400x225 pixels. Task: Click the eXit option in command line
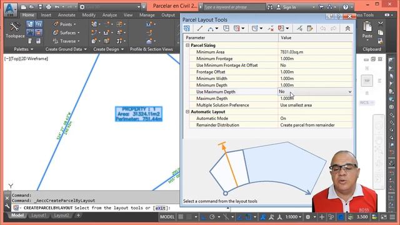tap(161, 208)
